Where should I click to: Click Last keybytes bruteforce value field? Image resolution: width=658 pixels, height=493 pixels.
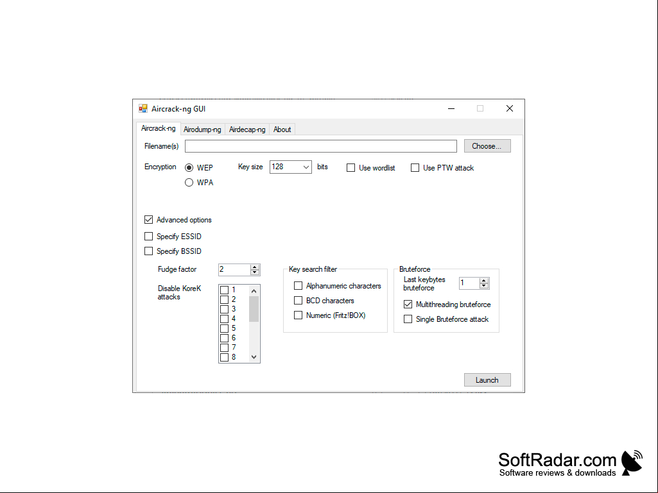click(x=469, y=283)
